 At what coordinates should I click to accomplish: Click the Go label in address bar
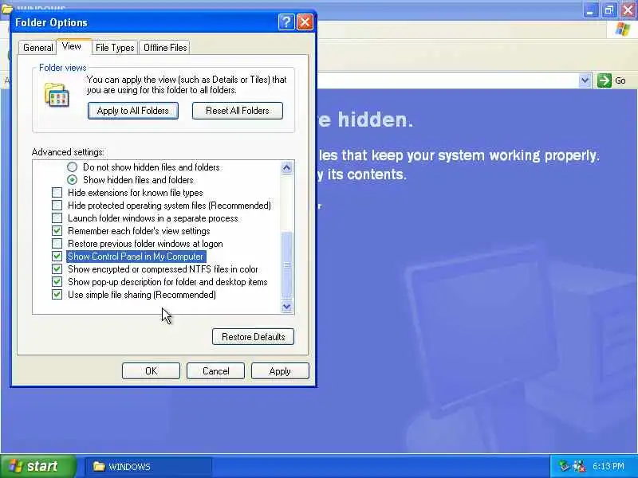click(620, 80)
